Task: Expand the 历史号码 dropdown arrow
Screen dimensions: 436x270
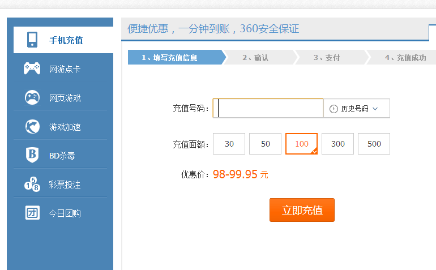Action: (x=375, y=109)
